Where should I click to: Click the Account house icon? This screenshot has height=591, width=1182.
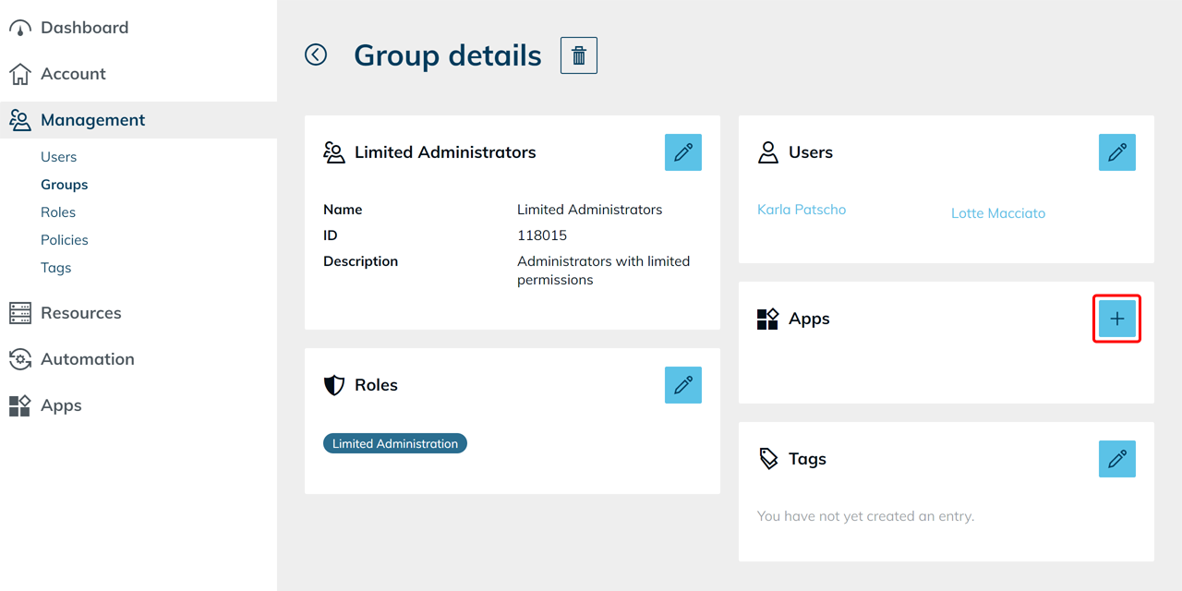20,74
